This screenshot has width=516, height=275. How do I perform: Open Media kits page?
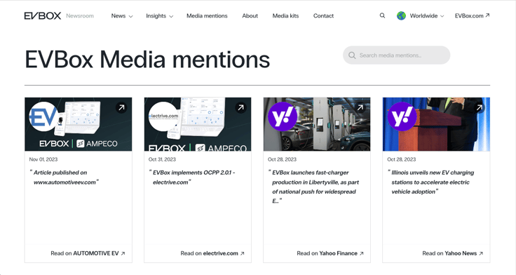285,16
